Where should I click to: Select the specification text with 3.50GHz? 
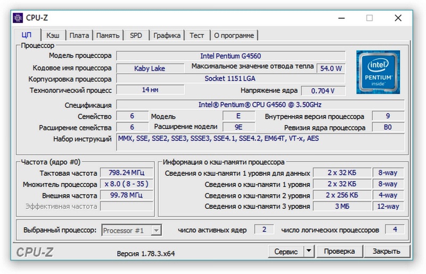click(x=260, y=105)
